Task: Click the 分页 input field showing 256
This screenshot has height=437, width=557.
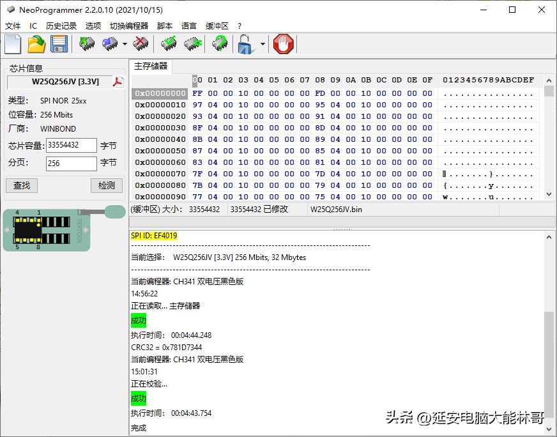Action: pyautogui.click(x=72, y=164)
